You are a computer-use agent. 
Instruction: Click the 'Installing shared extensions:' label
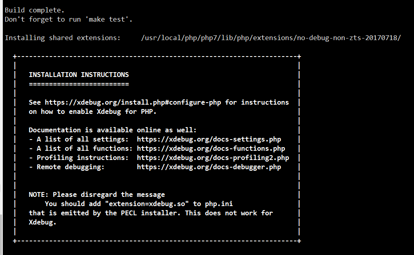coord(62,38)
